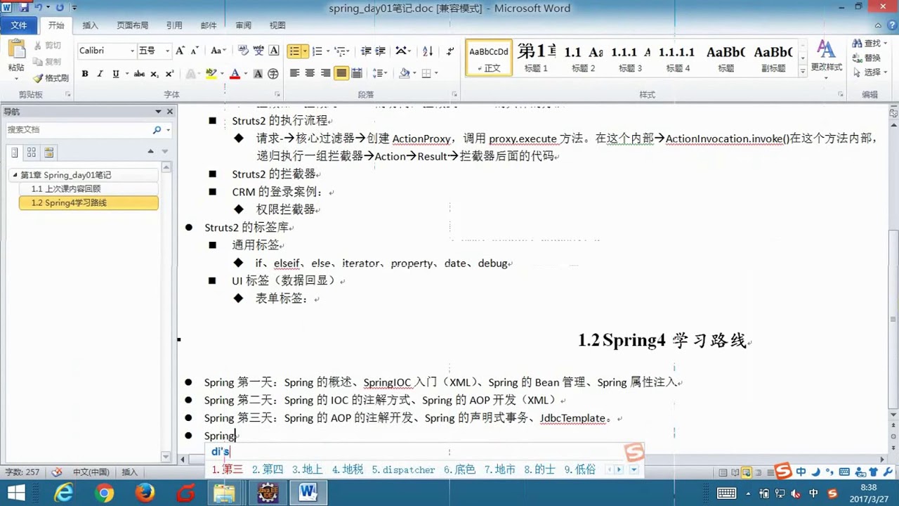Viewport: 899px width, 506px height.
Task: Apply the 副标题 subtitle style
Action: 773,58
